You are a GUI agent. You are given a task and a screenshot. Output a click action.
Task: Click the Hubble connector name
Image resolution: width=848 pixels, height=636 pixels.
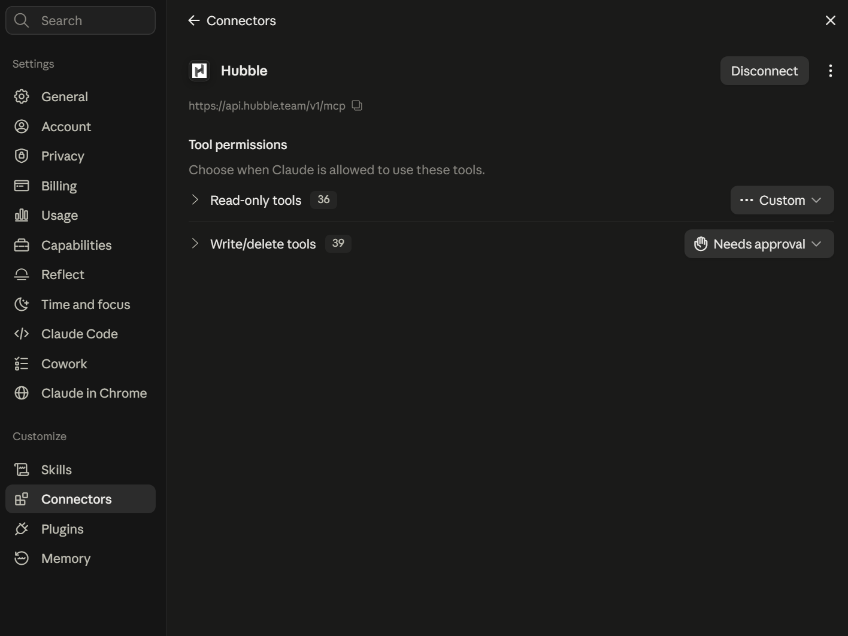click(x=244, y=71)
